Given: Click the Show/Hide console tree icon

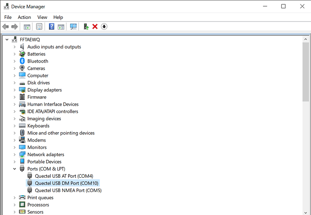Looking at the screenshot, I should pos(27,27).
